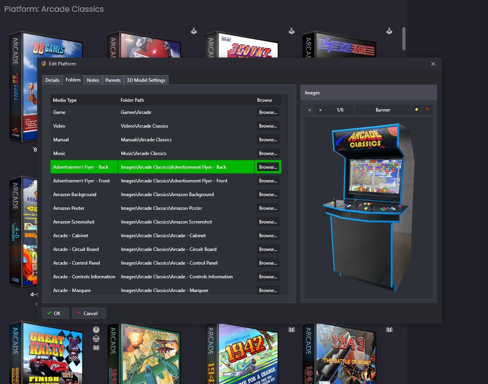Click joystick icon above 3 Count Bout box
This screenshot has width=488, height=384.
point(292,31)
